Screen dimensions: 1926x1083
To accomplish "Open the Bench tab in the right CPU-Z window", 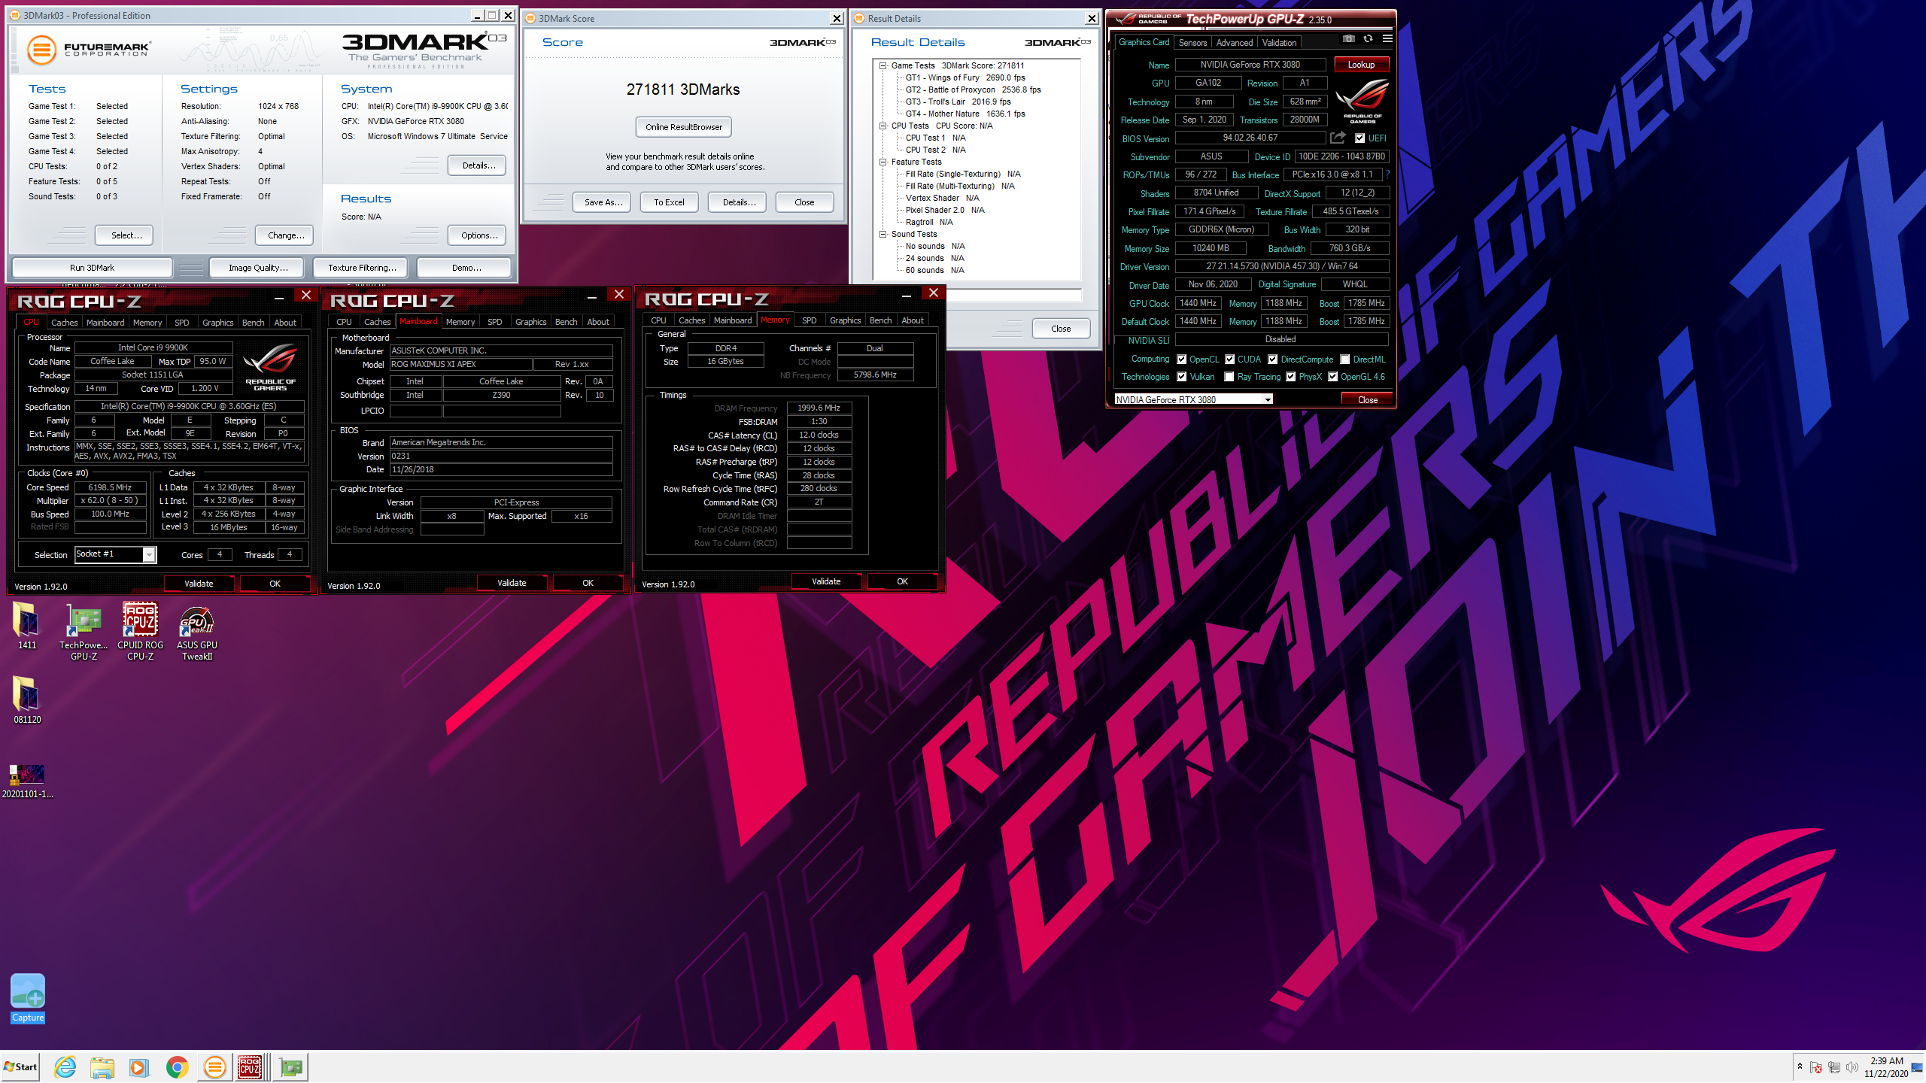I will pos(880,320).
